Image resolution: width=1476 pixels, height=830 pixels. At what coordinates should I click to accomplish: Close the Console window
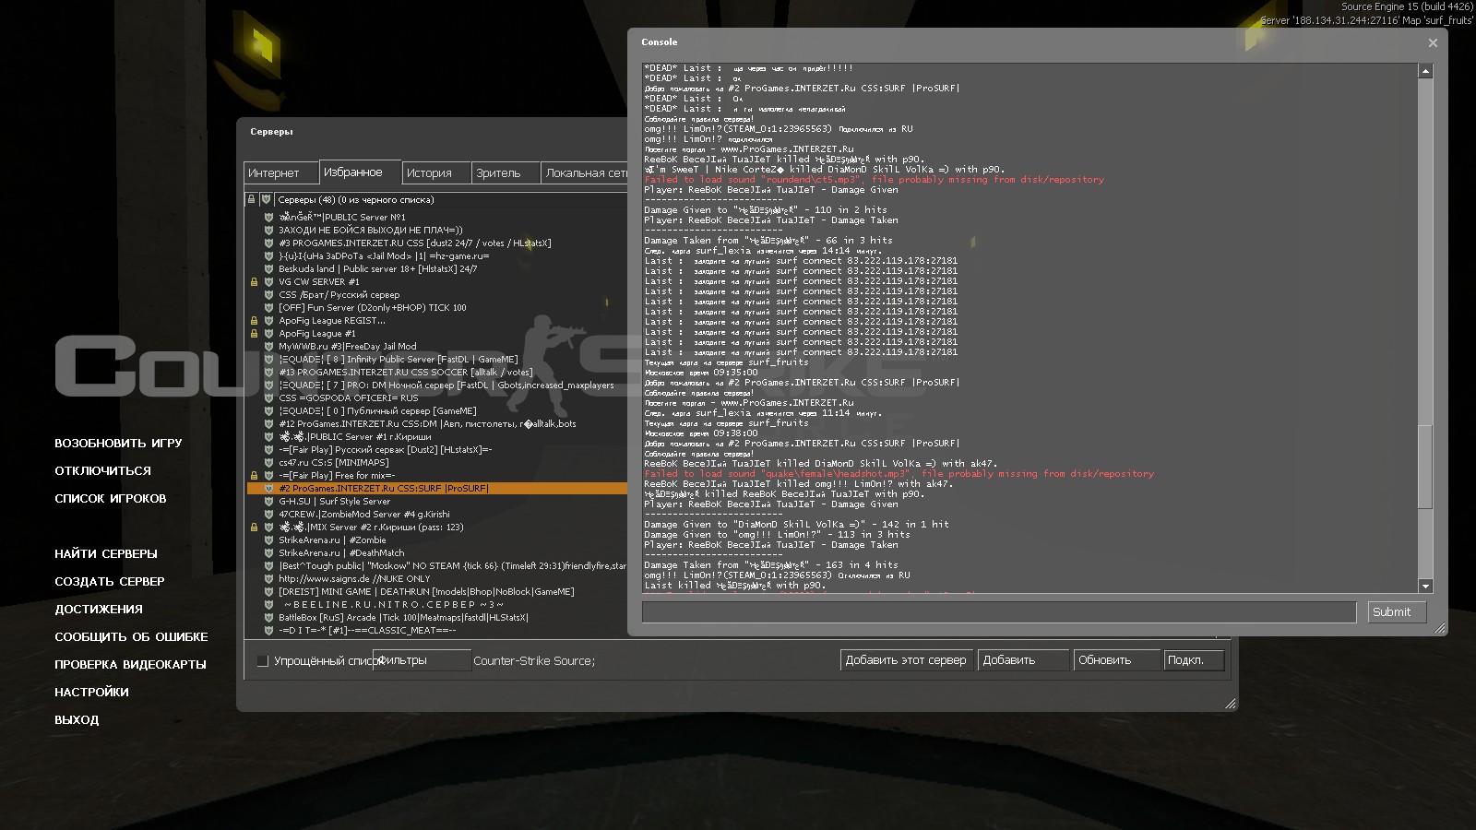(x=1433, y=42)
